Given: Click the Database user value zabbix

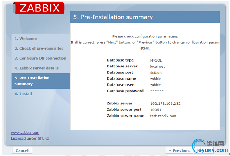Looking at the screenshot, I should [x=155, y=85].
